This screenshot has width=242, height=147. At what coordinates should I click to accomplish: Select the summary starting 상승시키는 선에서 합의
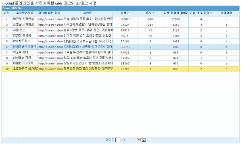click(x=88, y=64)
